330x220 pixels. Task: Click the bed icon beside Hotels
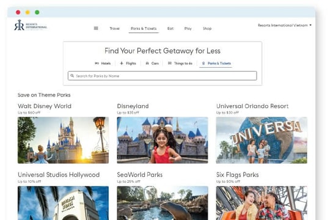[x=97, y=63]
